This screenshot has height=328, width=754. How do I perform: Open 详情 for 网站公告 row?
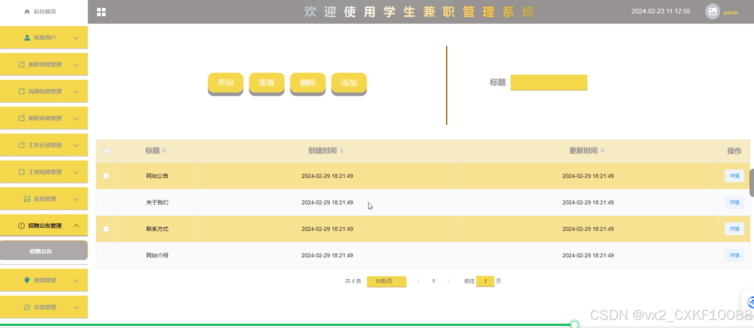[x=734, y=176]
